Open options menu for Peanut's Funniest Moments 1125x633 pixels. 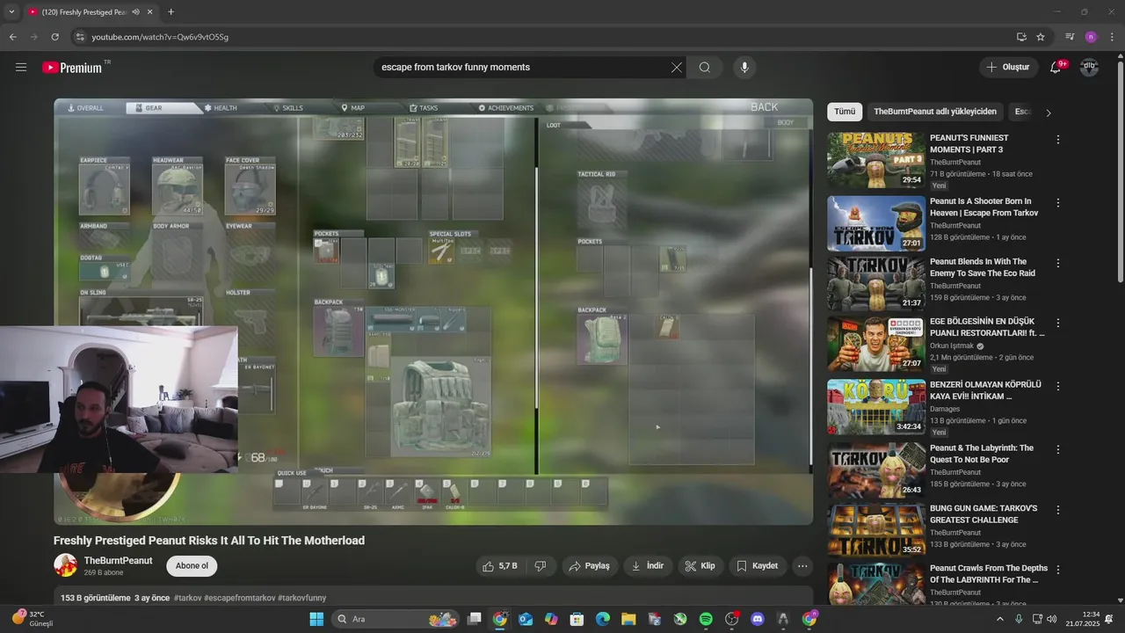(1058, 140)
